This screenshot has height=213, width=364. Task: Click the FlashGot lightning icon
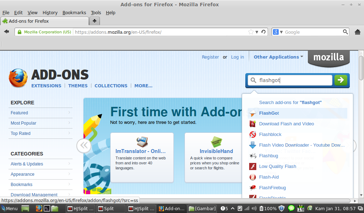(x=253, y=113)
